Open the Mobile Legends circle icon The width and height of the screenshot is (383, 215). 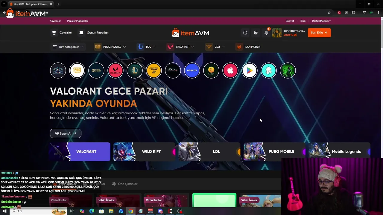coord(96,70)
